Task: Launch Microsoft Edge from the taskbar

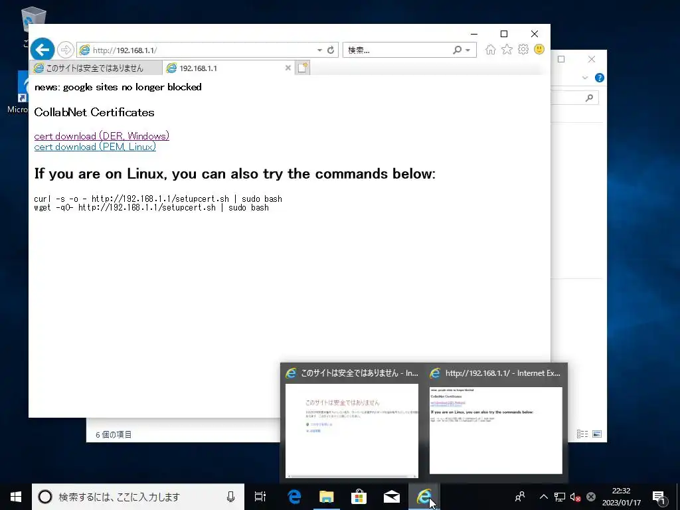Action: pyautogui.click(x=294, y=497)
